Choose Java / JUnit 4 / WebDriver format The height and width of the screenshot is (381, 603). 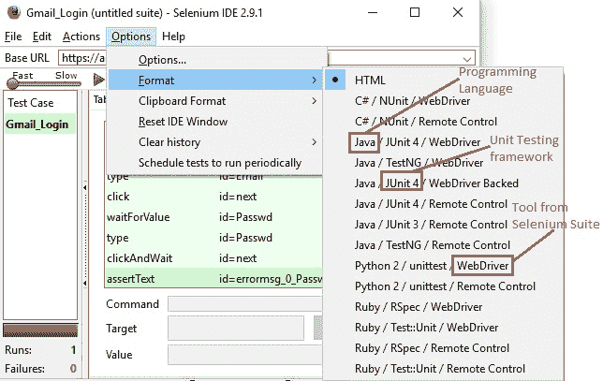(x=418, y=142)
